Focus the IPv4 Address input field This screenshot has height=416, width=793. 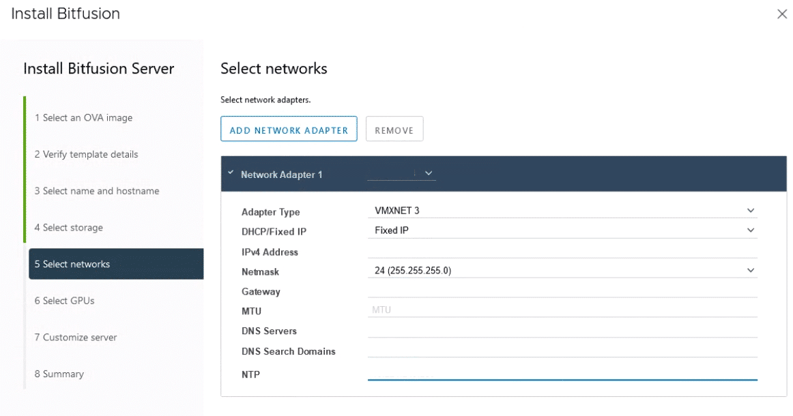tap(562, 251)
